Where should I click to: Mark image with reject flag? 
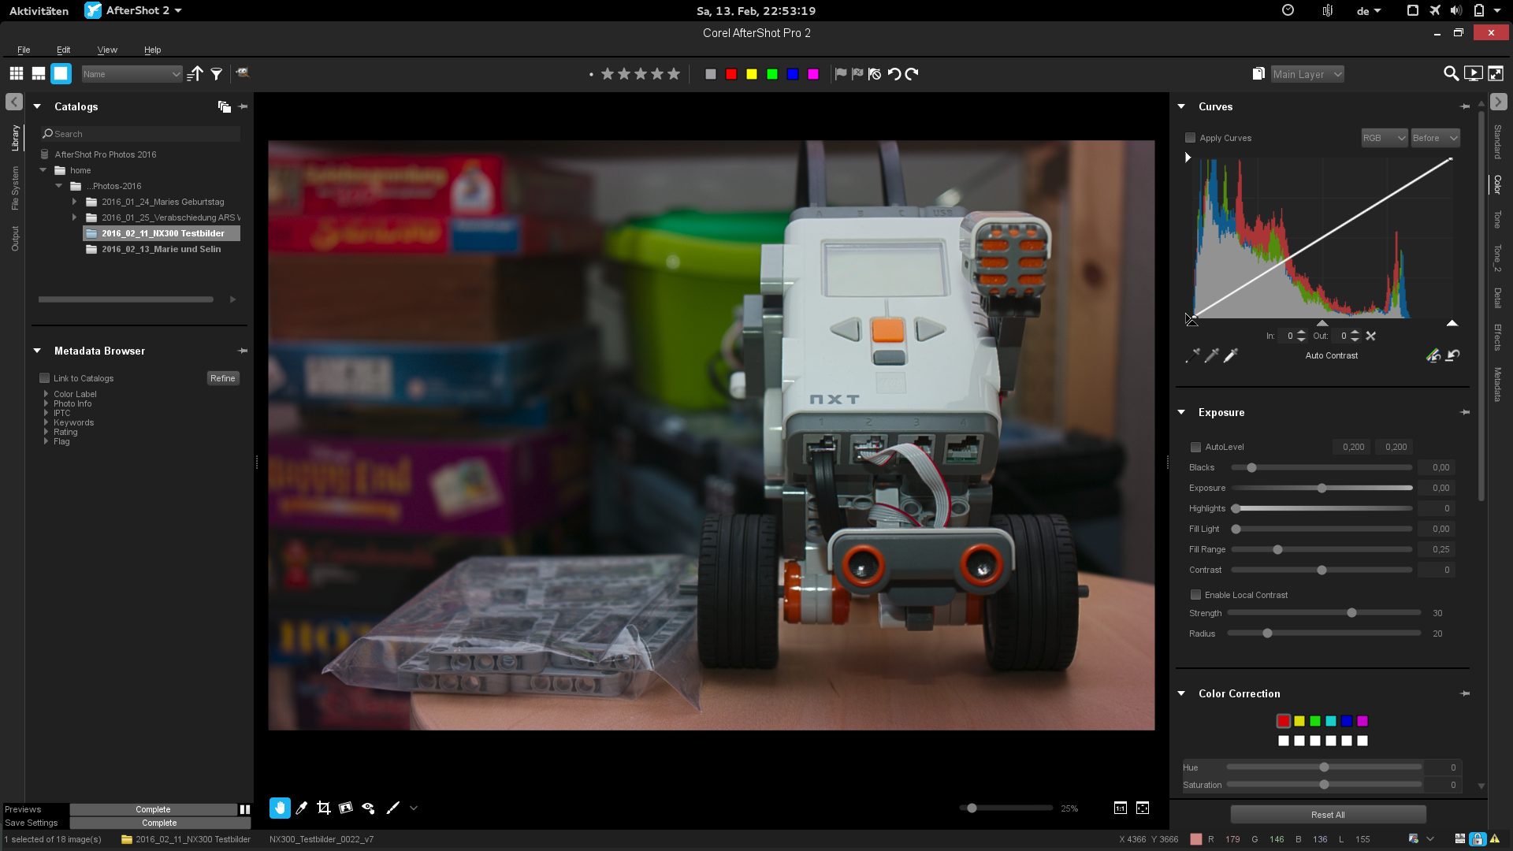pos(857,74)
